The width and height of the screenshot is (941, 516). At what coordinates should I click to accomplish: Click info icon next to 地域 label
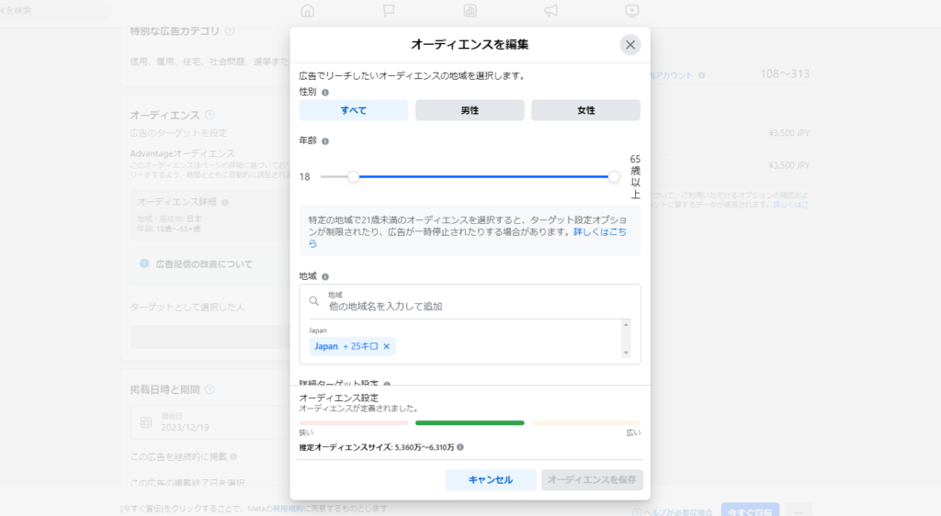[x=325, y=276]
